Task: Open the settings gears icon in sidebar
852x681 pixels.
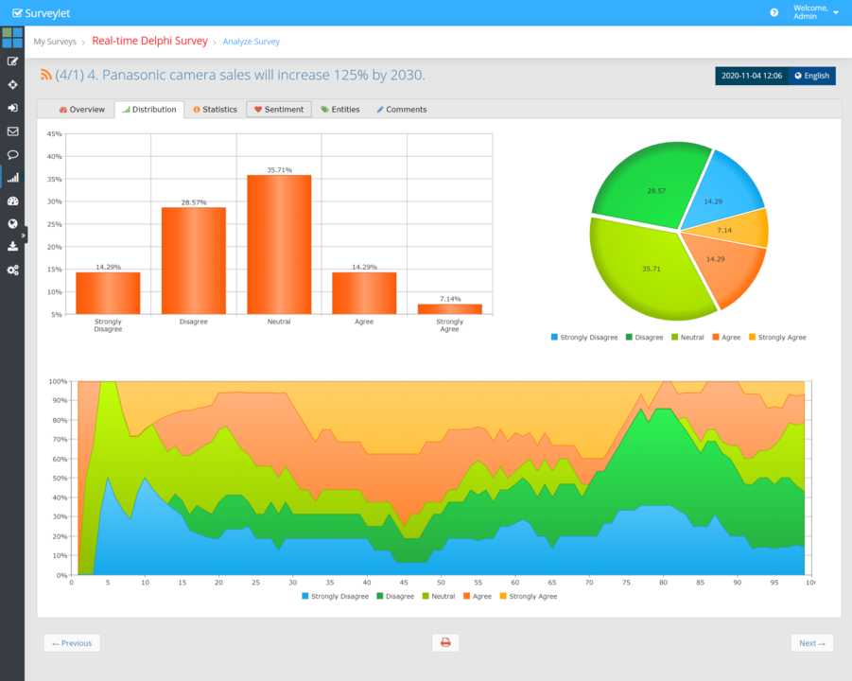Action: point(12,271)
